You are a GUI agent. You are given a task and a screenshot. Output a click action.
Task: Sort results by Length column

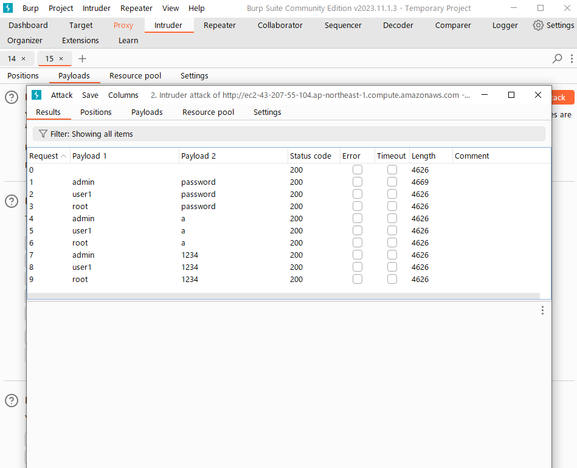click(431, 156)
